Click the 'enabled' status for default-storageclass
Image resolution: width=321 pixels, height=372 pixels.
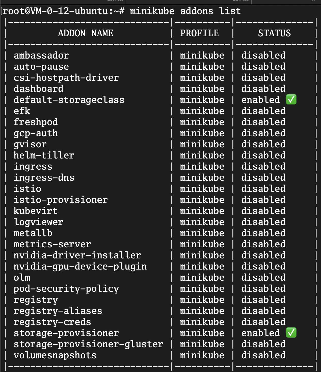(x=261, y=100)
